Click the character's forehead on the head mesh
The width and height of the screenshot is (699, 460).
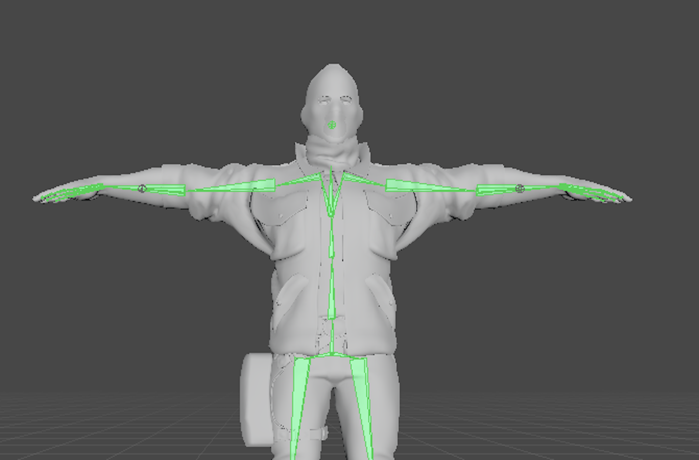tap(333, 83)
